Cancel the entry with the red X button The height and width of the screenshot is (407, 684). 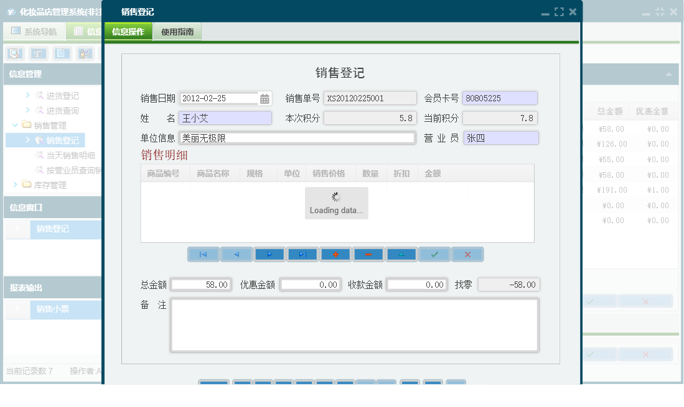pos(467,254)
